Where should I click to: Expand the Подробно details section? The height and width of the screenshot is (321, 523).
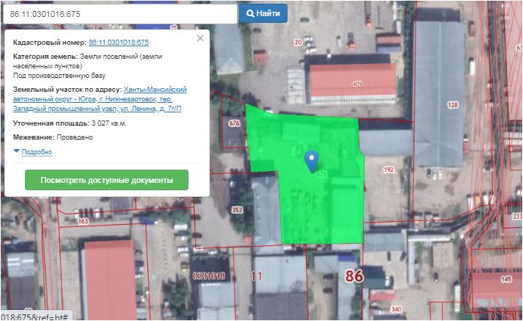pyautogui.click(x=37, y=152)
